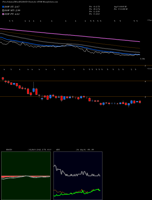Screen dimensions: 152x200
Task: Click the 'ADX' panel heading
Action: coord(58,150)
